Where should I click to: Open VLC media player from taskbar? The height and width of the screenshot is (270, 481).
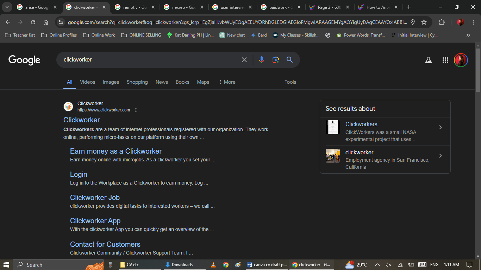coord(213,265)
